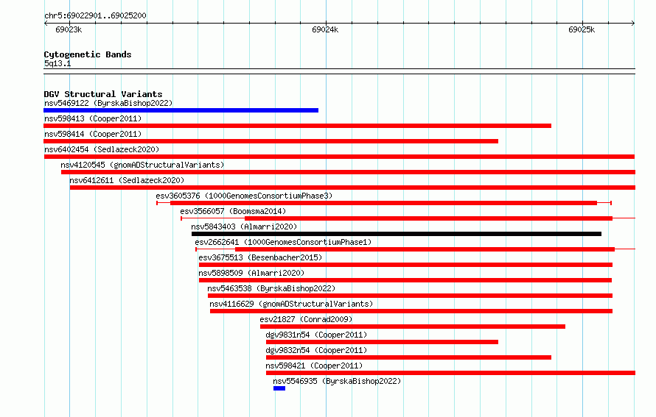Open the esv3566057 (Boomsma2014) label
Viewport: 656px width, 417px height.
(x=233, y=211)
